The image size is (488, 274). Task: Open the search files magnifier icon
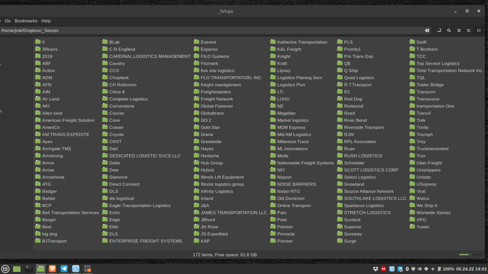tap(449, 30)
